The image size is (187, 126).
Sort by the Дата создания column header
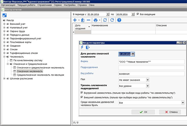[82, 27]
